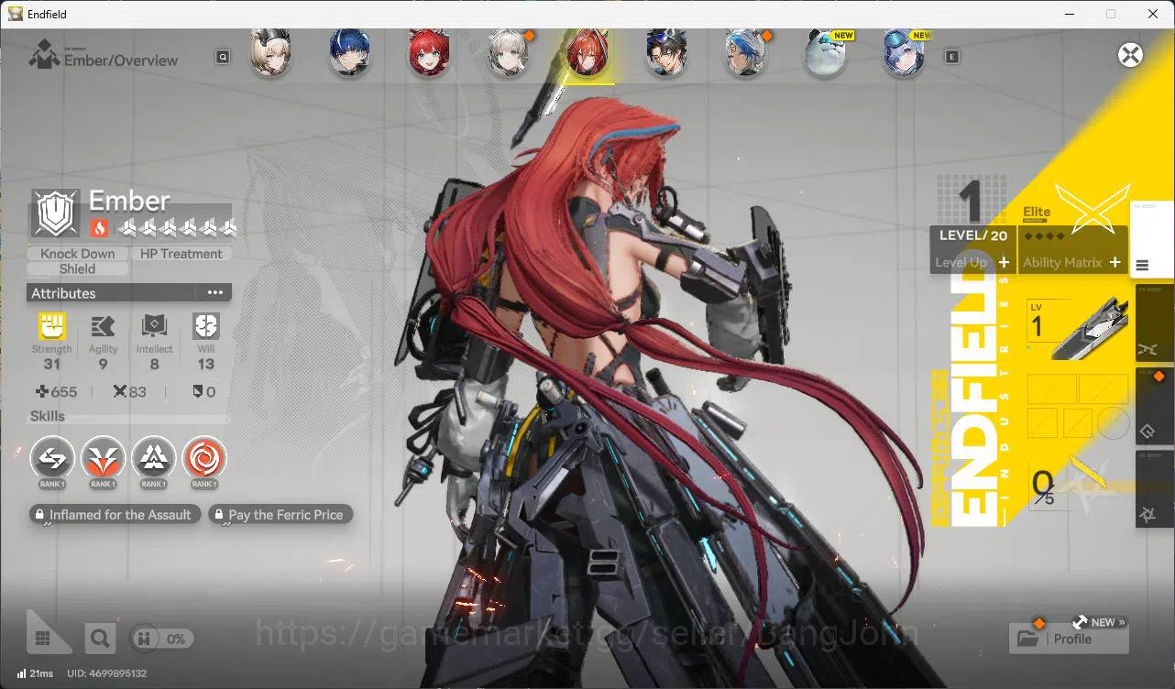Click the E next-character key icon
The width and height of the screenshot is (1175, 689).
click(x=952, y=57)
